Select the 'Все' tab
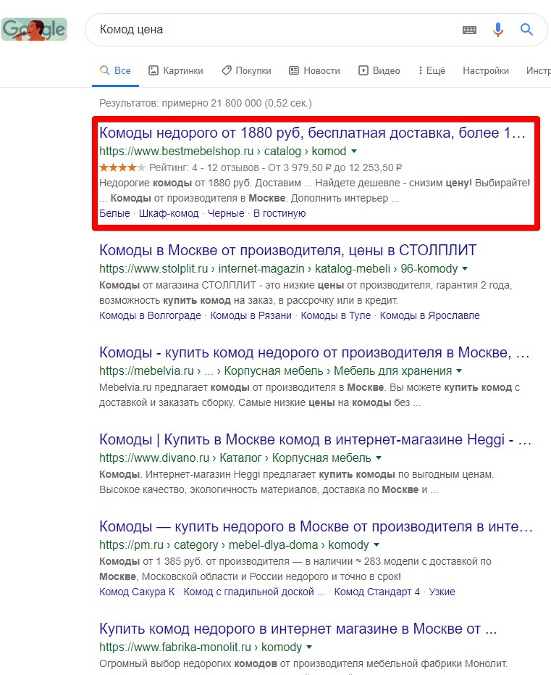The height and width of the screenshot is (675, 551). [x=115, y=70]
